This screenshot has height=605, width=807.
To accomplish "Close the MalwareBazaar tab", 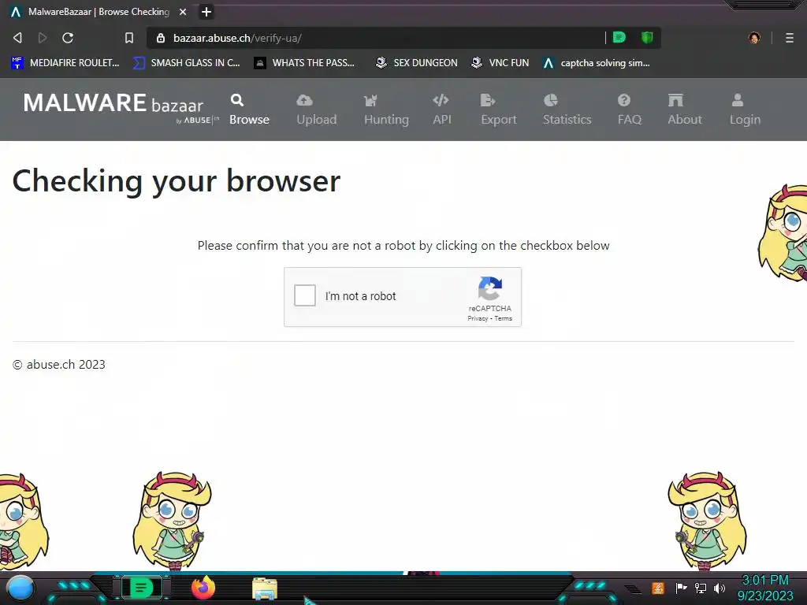I will tap(183, 12).
